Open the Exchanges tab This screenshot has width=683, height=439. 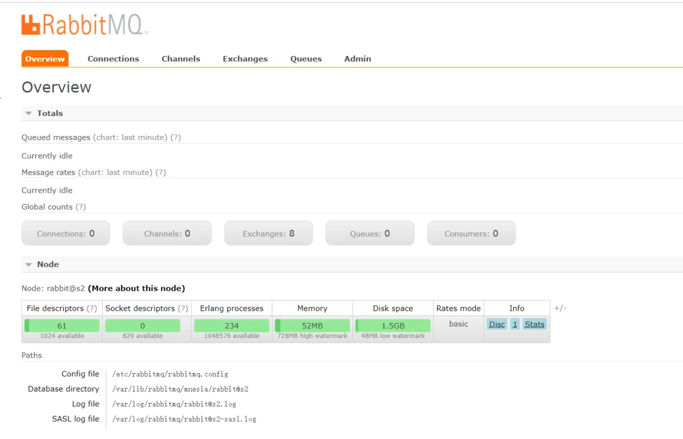pos(245,59)
